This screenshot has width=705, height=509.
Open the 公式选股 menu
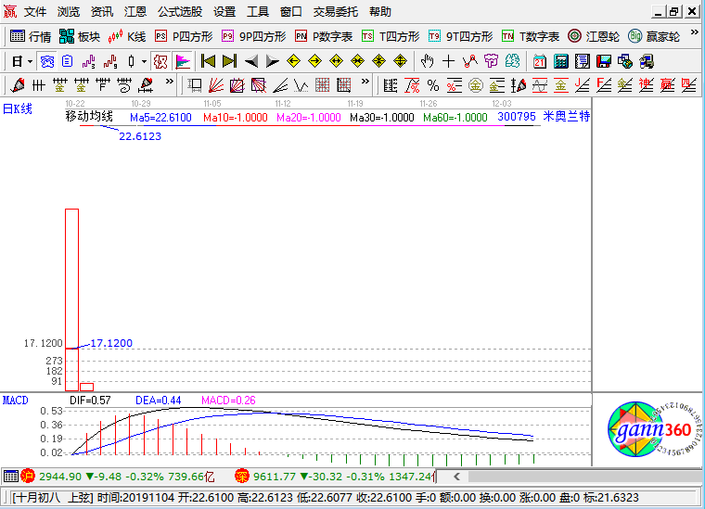(x=180, y=12)
